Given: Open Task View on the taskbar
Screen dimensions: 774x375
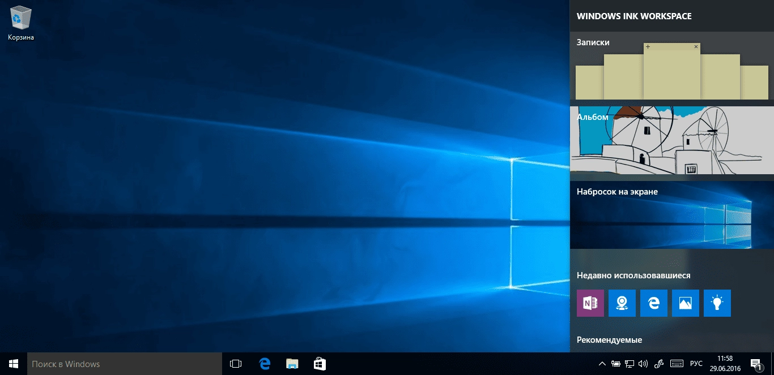Looking at the screenshot, I should point(236,364).
